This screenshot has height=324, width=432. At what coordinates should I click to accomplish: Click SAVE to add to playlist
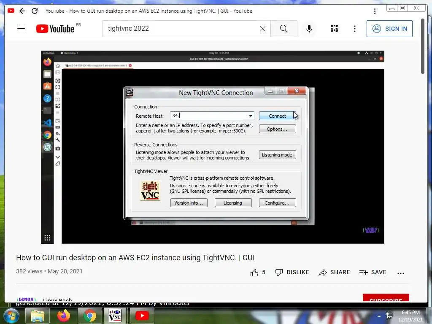tap(373, 273)
